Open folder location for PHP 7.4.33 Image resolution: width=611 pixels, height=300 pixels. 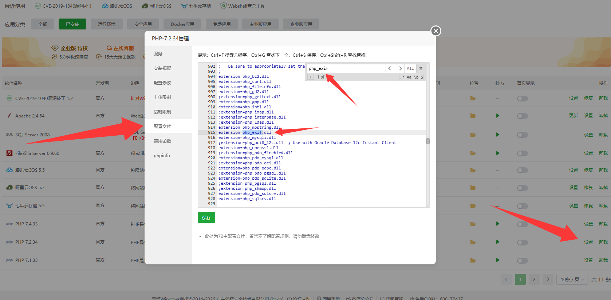(x=473, y=224)
